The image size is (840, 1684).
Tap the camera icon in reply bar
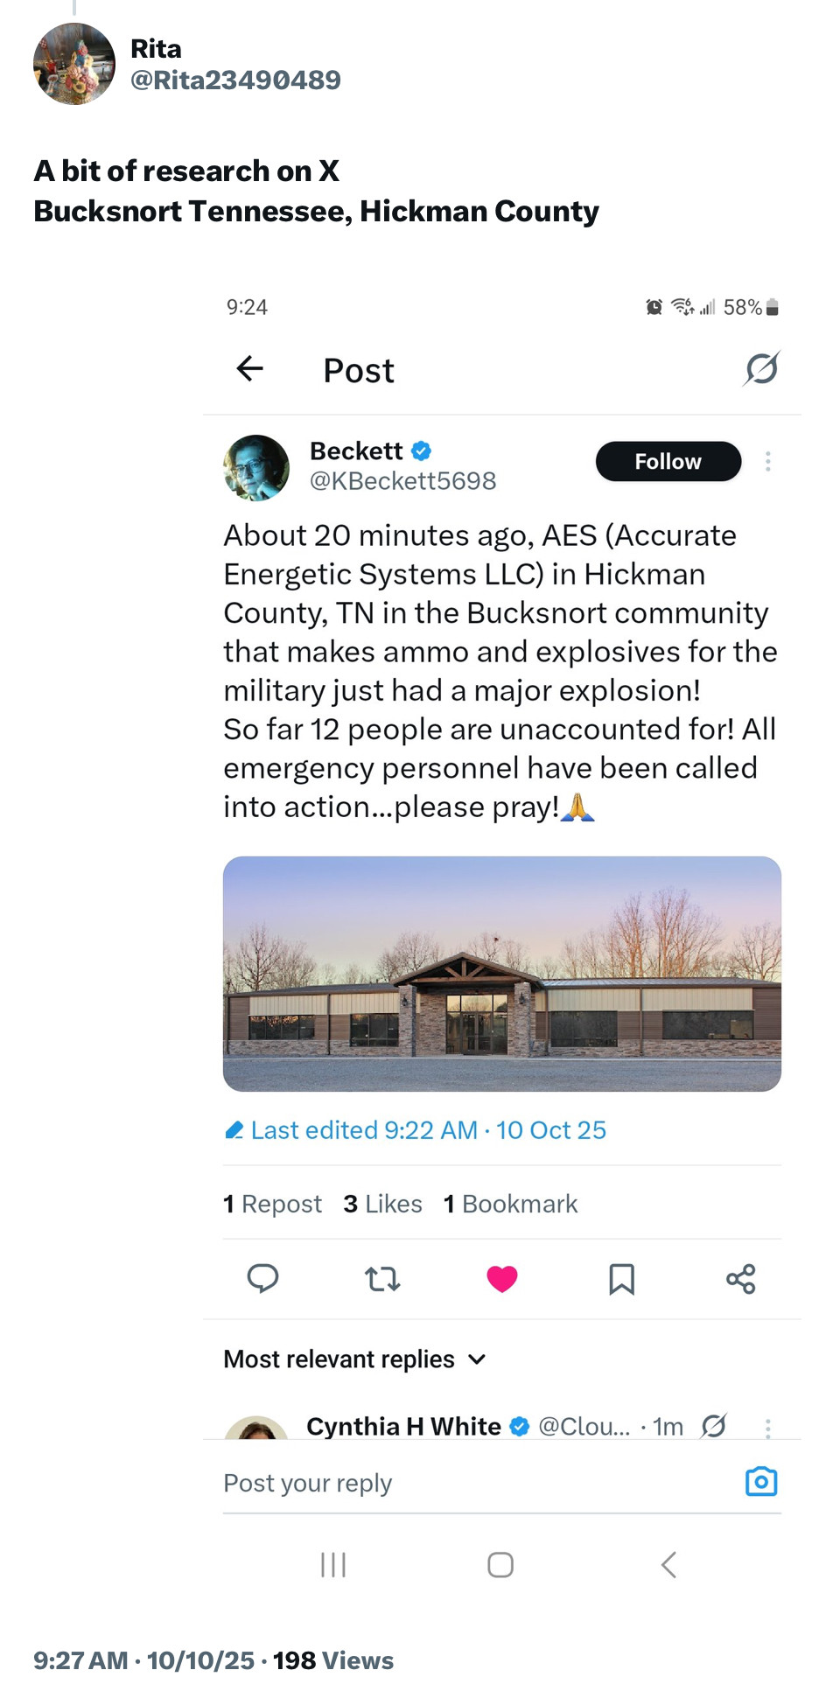pyautogui.click(x=760, y=1481)
